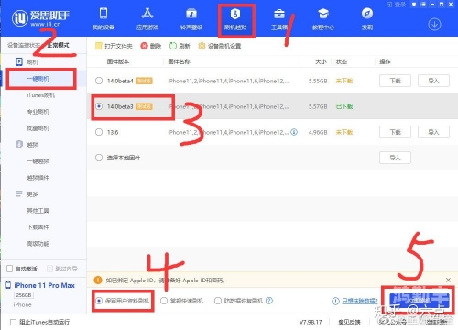Click 导入 button for 选择本地固件 row
Screen dimensions: 458x330
tap(395, 158)
